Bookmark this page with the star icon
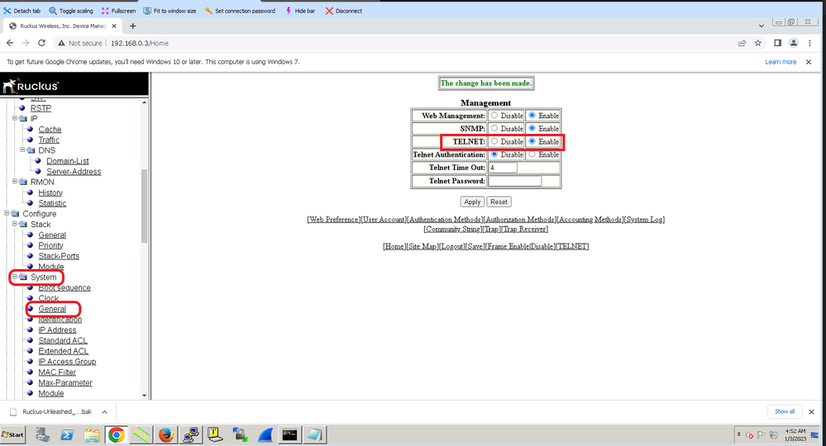The height and width of the screenshot is (446, 826). pyautogui.click(x=757, y=43)
